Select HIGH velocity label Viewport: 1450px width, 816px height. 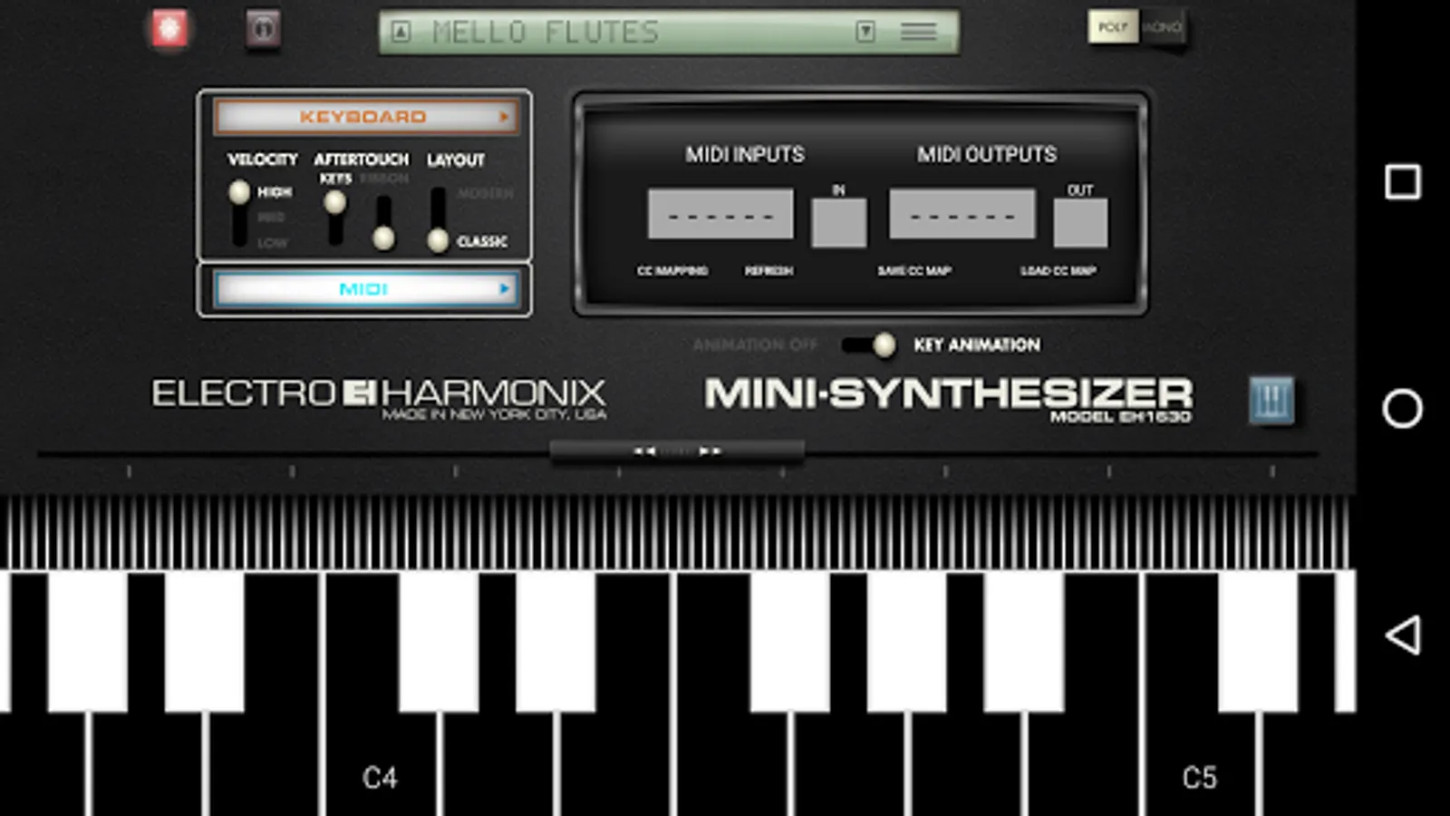tap(275, 192)
